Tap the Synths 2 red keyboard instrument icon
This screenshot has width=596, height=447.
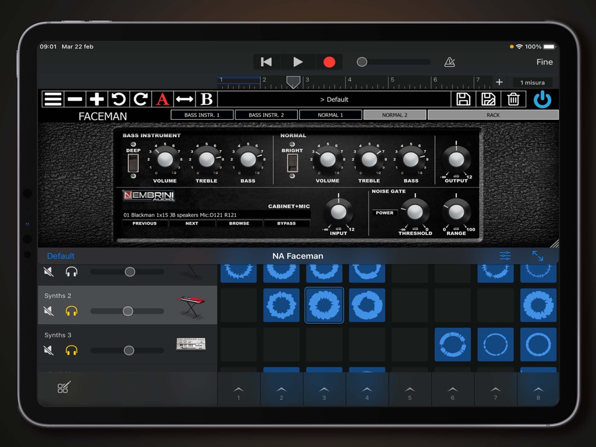point(191,306)
